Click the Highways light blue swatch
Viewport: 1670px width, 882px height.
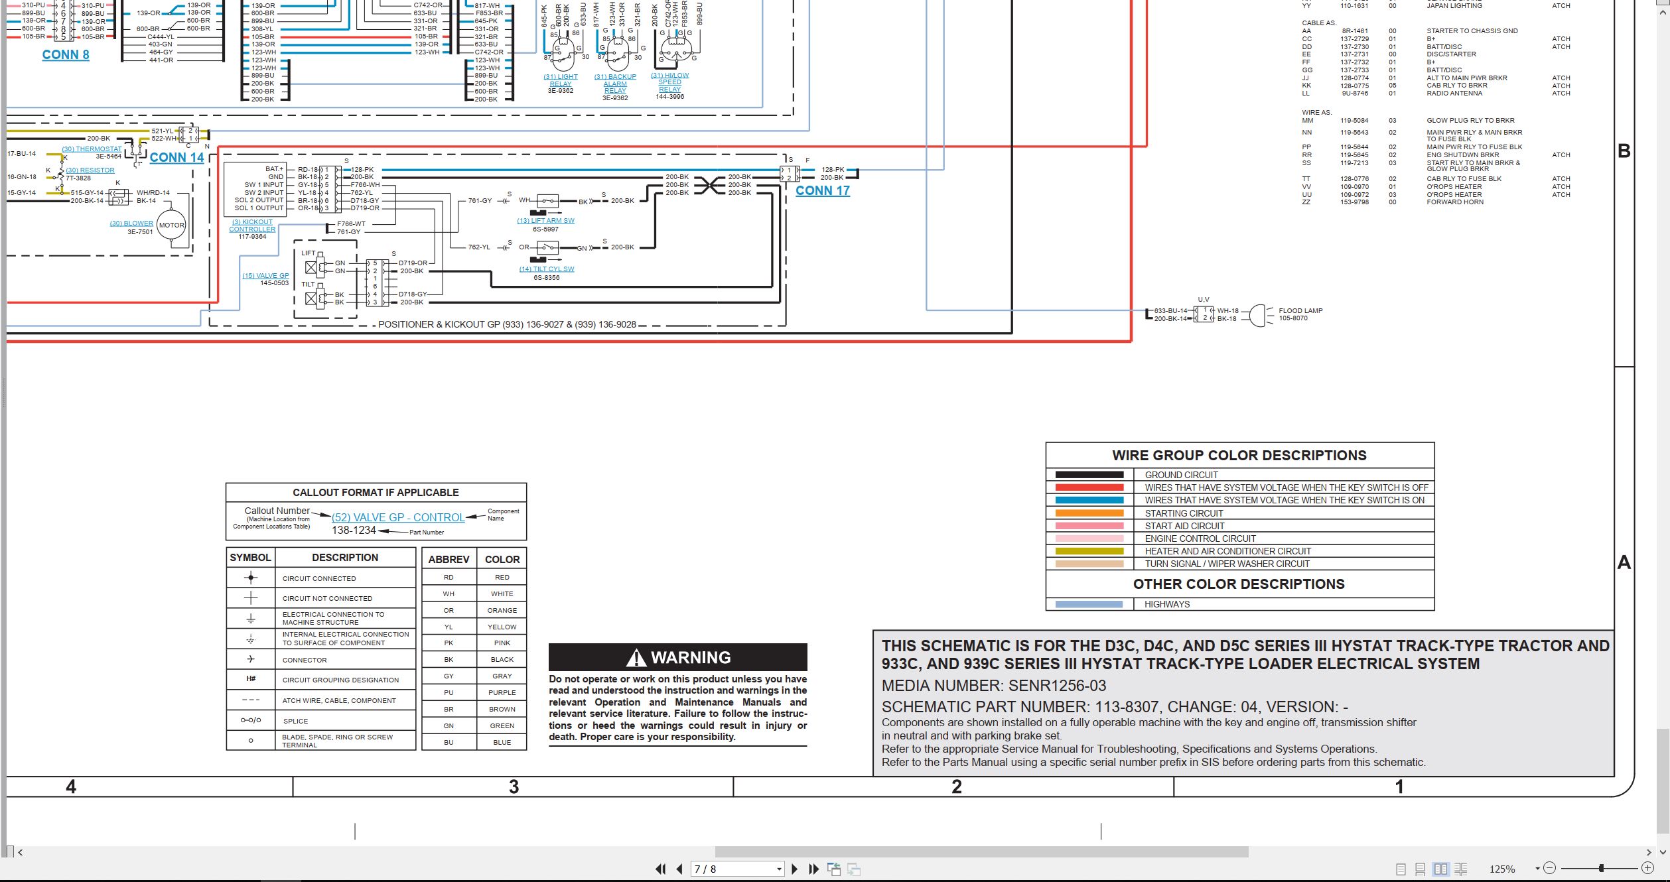pos(1089,604)
